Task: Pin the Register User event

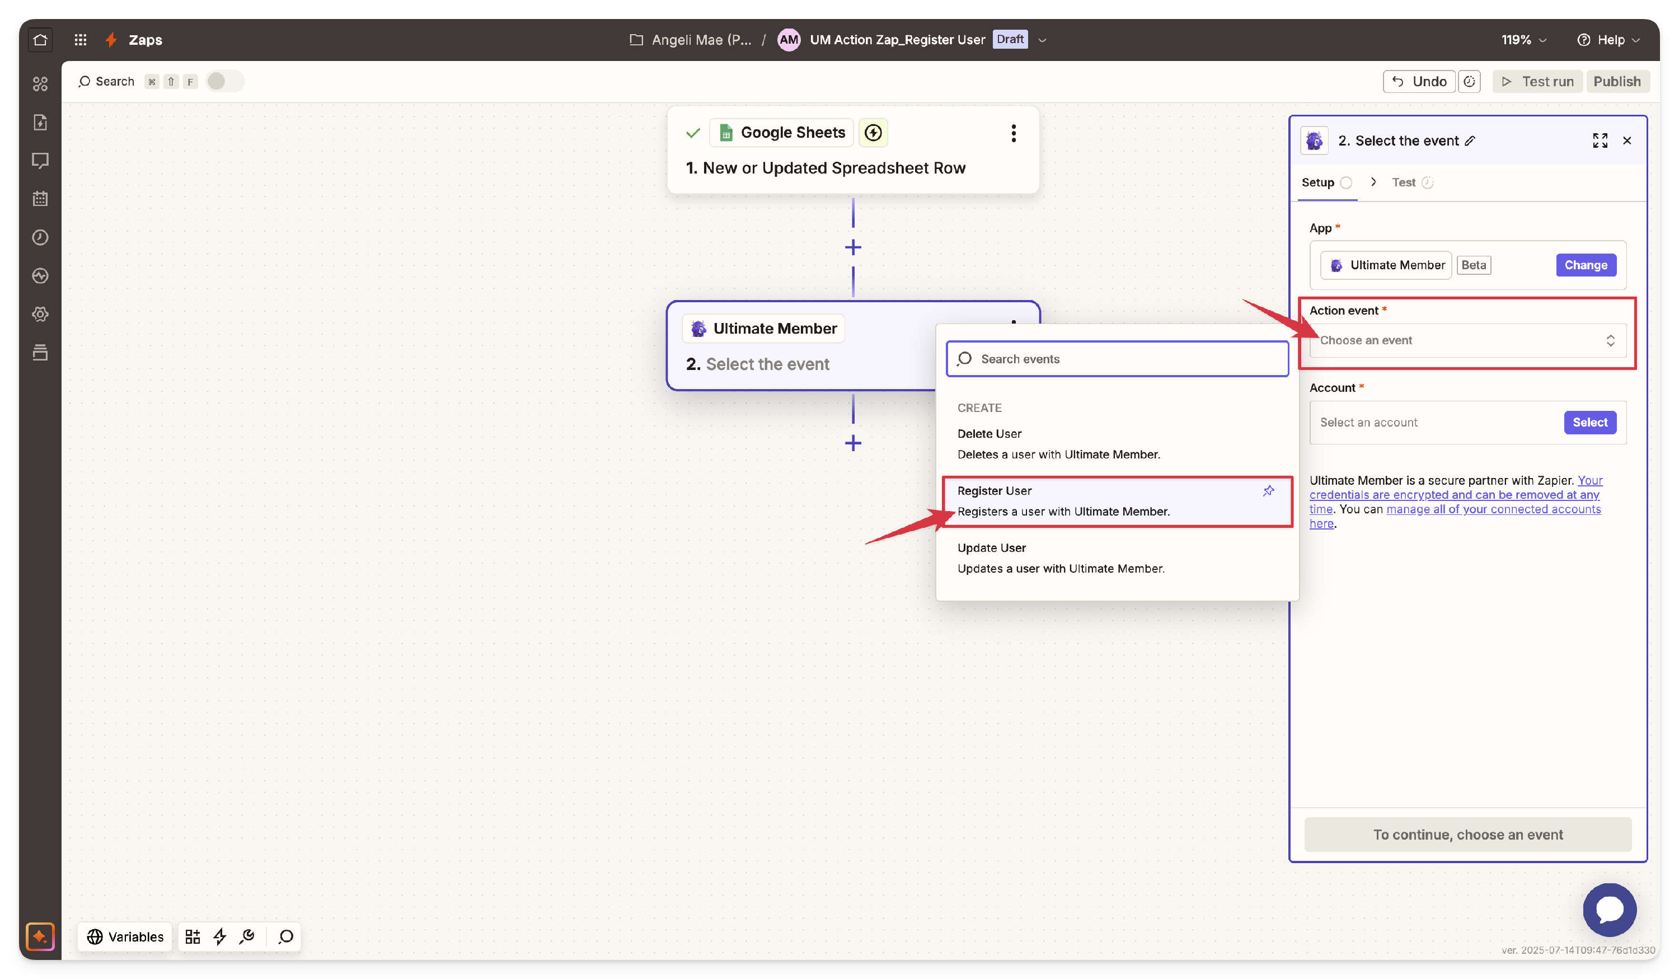Action: pyautogui.click(x=1269, y=491)
